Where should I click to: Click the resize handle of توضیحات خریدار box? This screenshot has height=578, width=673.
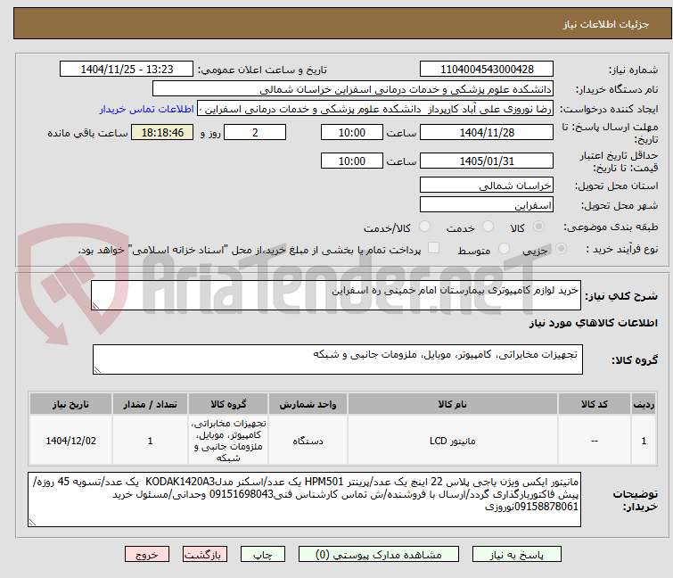33,522
